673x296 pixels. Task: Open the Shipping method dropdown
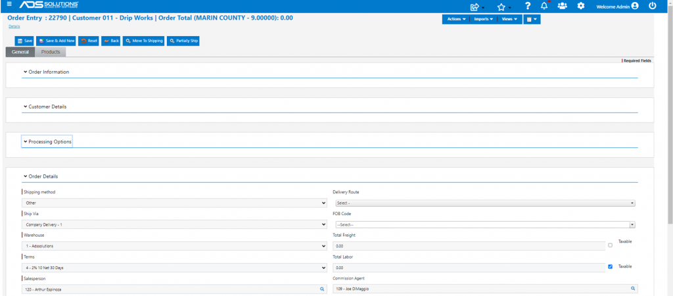174,203
